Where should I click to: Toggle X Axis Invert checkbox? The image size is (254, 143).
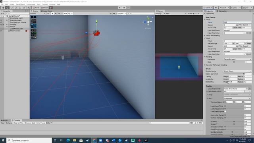pyautogui.click(x=245, y=54)
